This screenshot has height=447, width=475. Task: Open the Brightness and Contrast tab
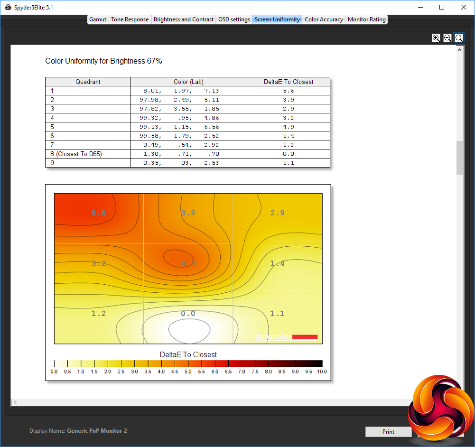(184, 19)
